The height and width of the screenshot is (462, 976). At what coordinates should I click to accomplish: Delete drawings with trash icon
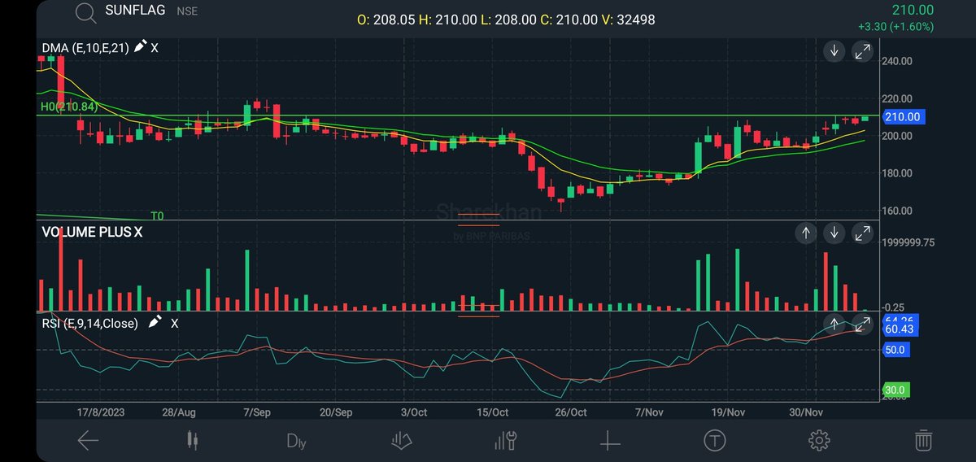click(x=923, y=440)
